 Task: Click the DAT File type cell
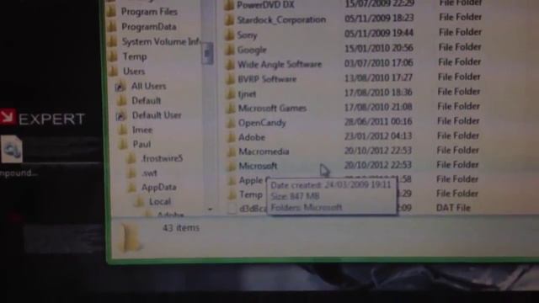click(x=453, y=208)
